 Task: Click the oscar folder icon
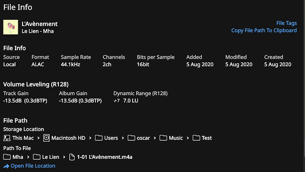(131, 138)
